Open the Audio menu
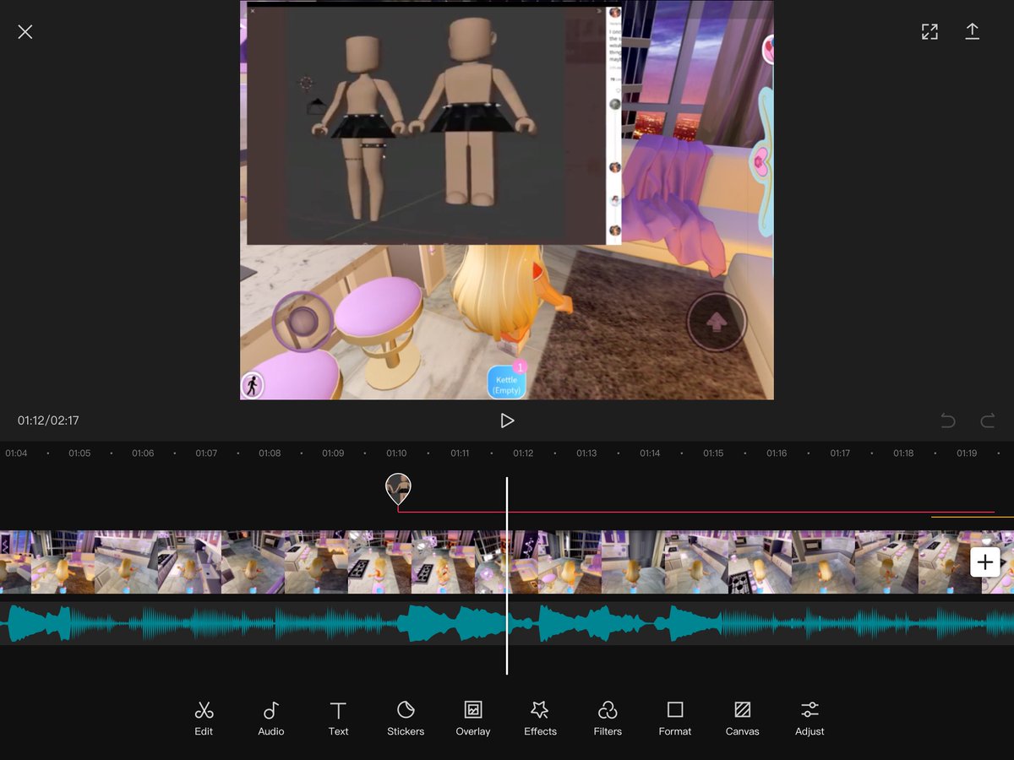Screen dimensions: 1014x760 (271, 718)
